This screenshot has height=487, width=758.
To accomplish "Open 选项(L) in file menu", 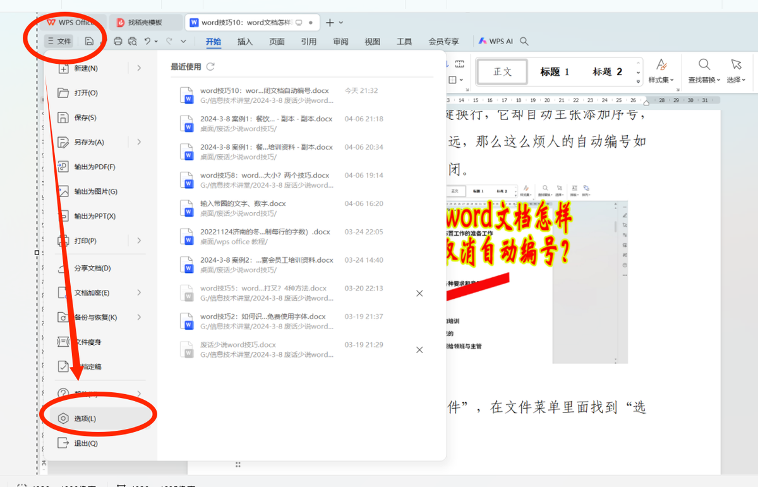I will click(99, 419).
